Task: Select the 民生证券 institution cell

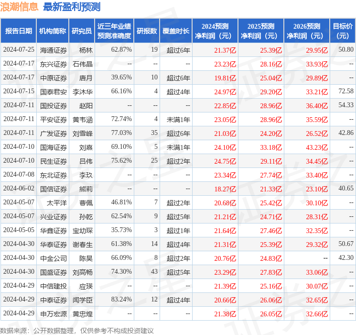Action: pyautogui.click(x=54, y=161)
